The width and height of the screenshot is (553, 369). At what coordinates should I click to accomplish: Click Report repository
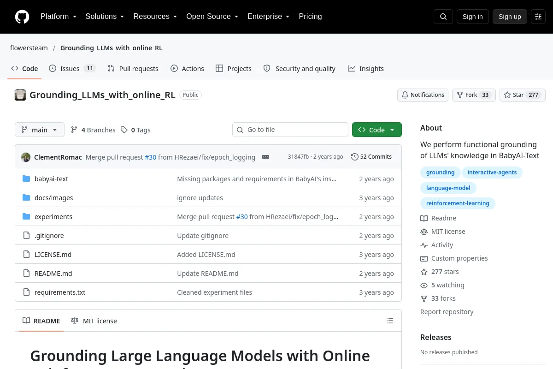[447, 312]
